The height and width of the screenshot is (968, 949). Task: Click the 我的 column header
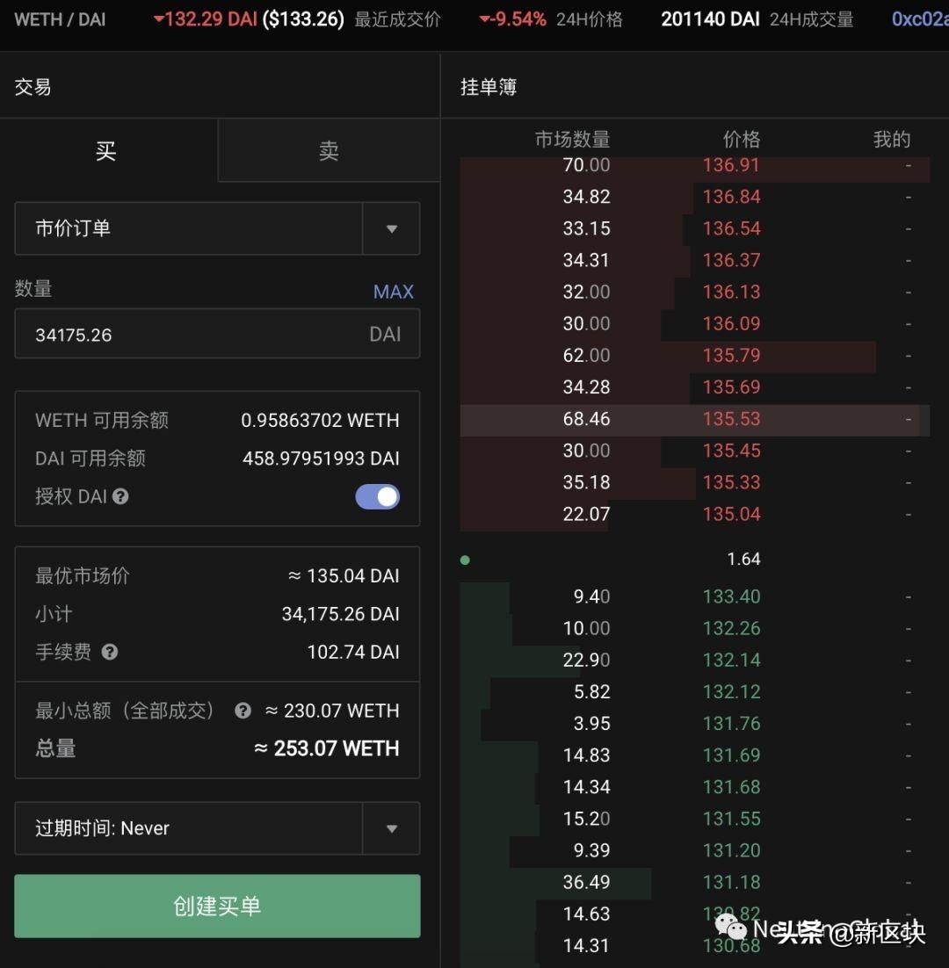892,140
